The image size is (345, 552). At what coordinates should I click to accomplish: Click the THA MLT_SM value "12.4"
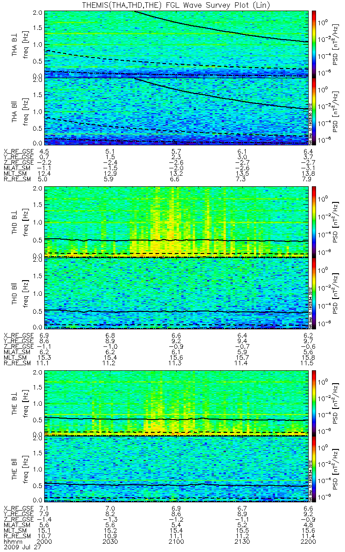tap(45, 175)
